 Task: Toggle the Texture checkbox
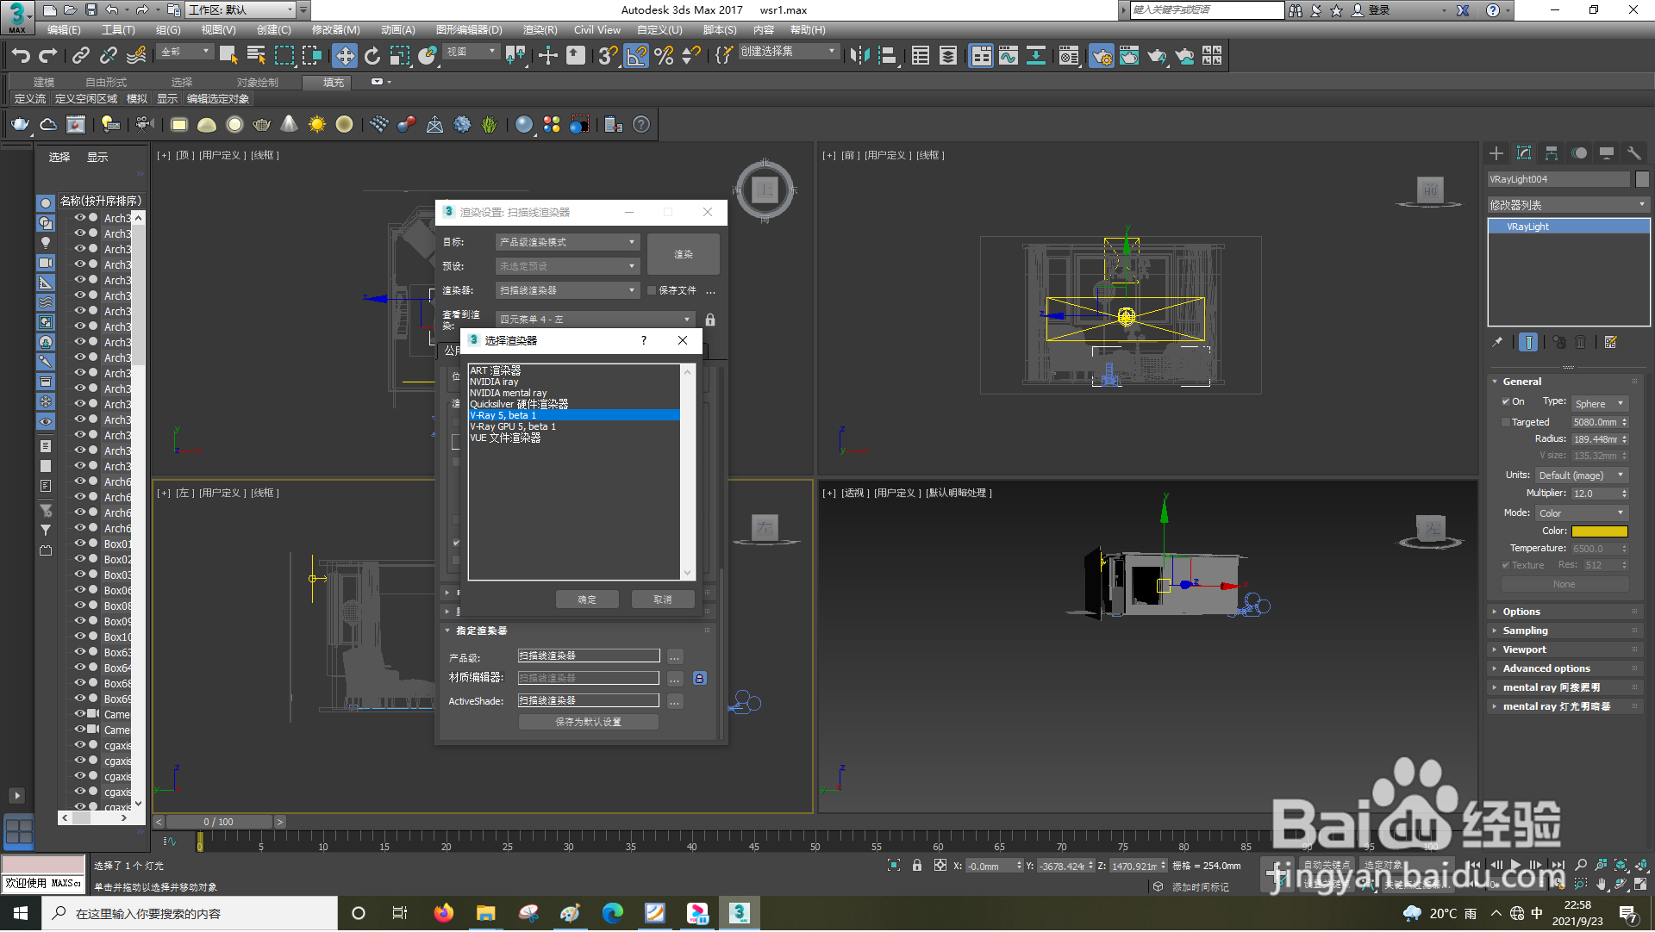tap(1506, 566)
